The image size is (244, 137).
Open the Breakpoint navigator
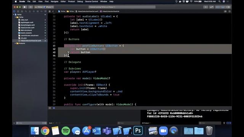pyautogui.click(x=42, y=11)
